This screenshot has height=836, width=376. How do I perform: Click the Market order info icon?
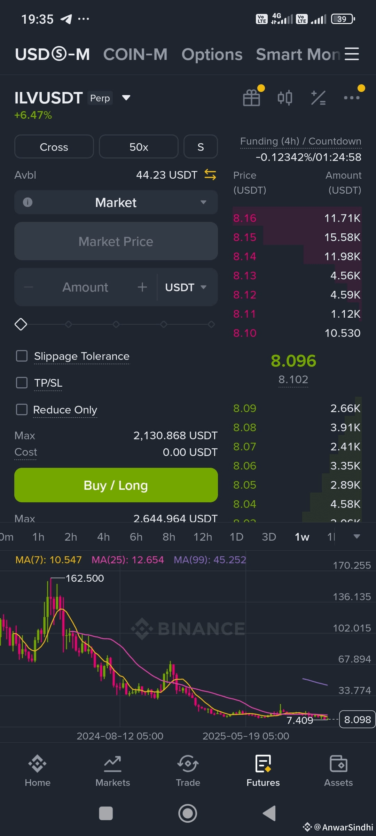tap(28, 202)
